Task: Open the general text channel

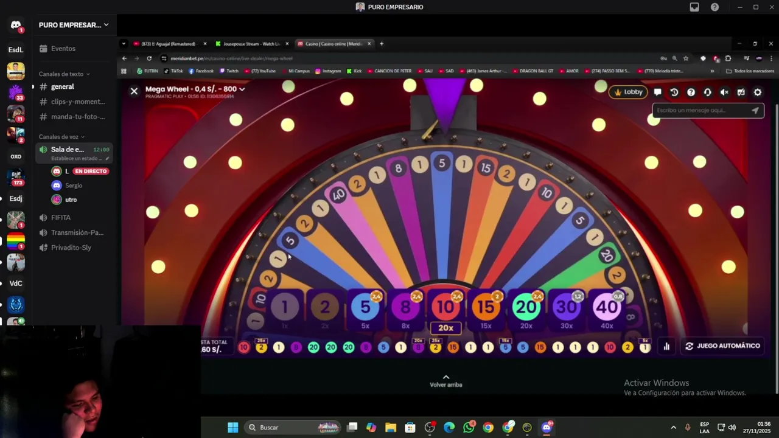Action: click(x=74, y=87)
